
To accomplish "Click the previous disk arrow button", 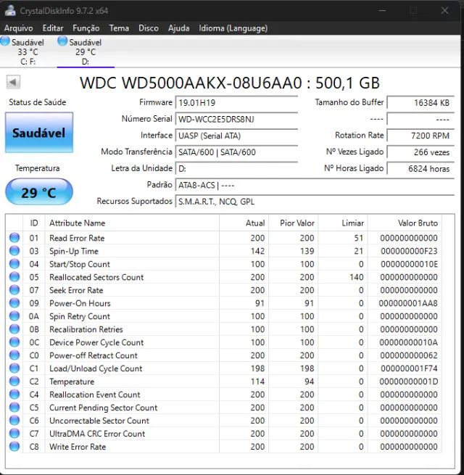I will (x=13, y=82).
